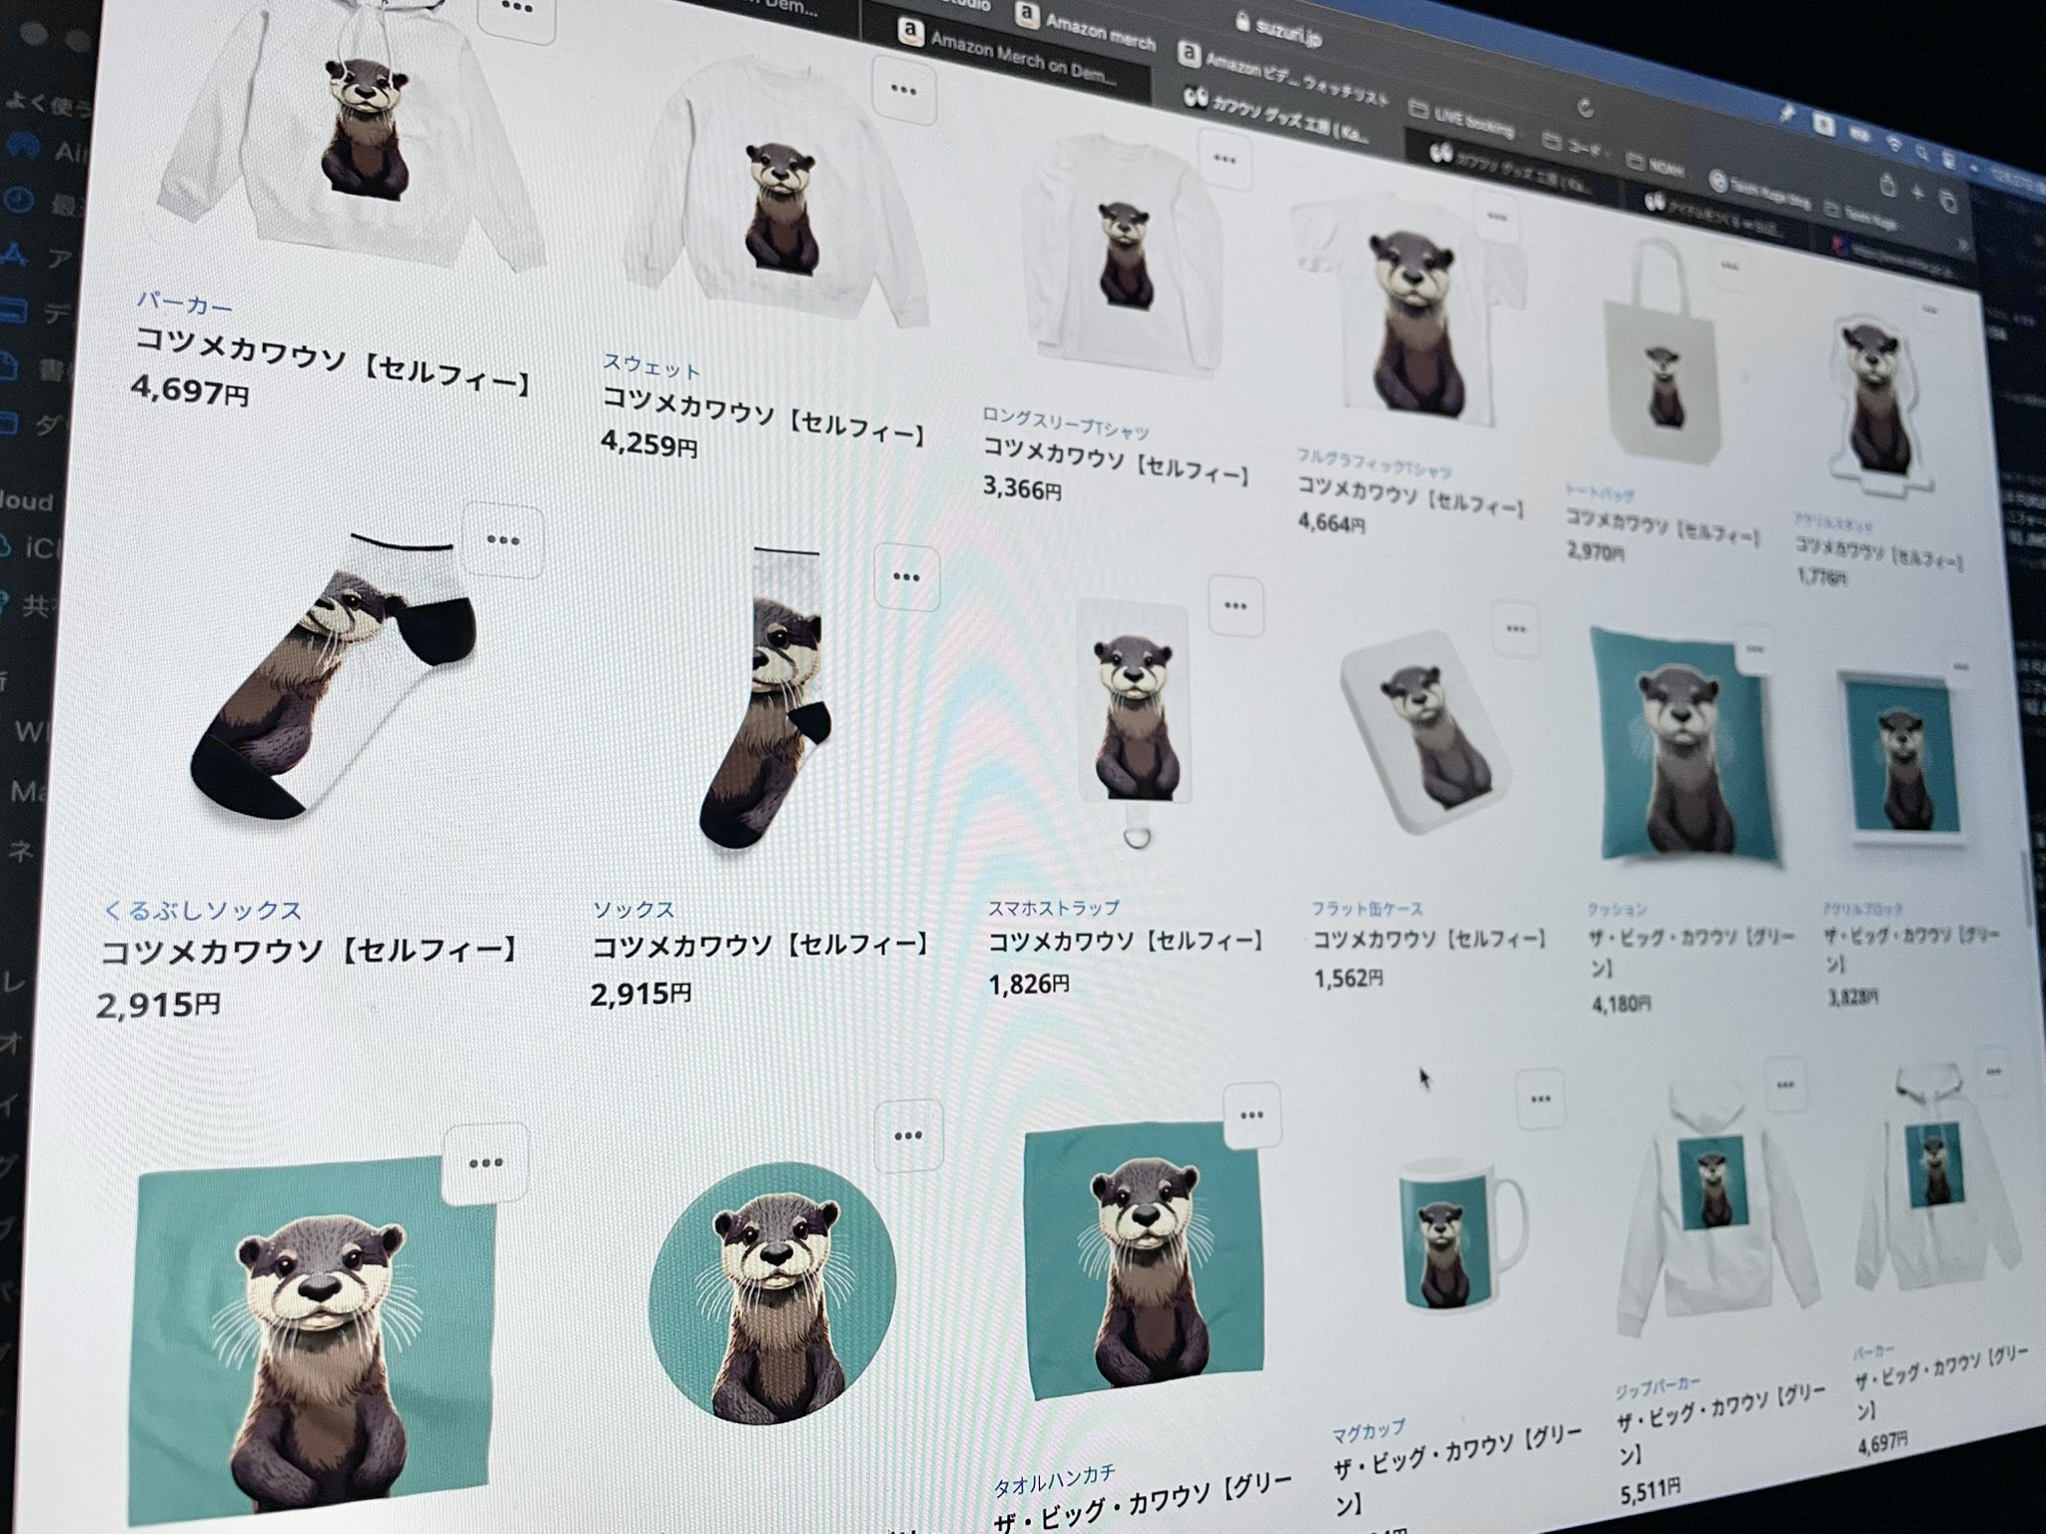Click the スウェット category link
Image resolution: width=2046 pixels, height=1534 pixels.
tap(650, 368)
